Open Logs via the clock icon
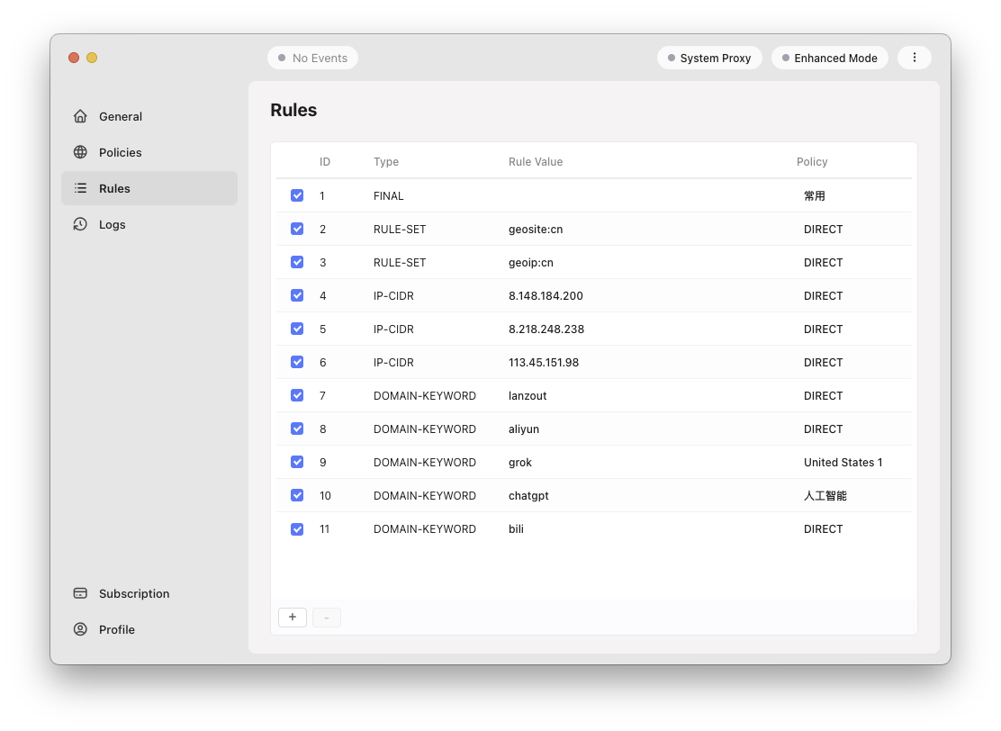Image resolution: width=1001 pixels, height=731 pixels. coord(80,224)
